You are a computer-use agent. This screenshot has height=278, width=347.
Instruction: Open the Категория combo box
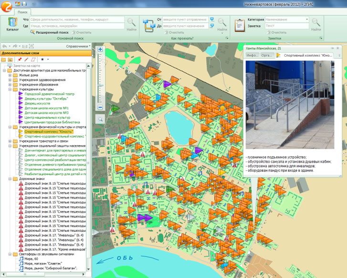[x=287, y=20]
